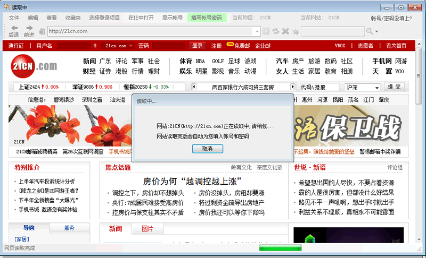Click headline 房价为何“越调控越上涨”
Image resolution: width=426 pixels, height=258 pixels.
[x=192, y=182]
